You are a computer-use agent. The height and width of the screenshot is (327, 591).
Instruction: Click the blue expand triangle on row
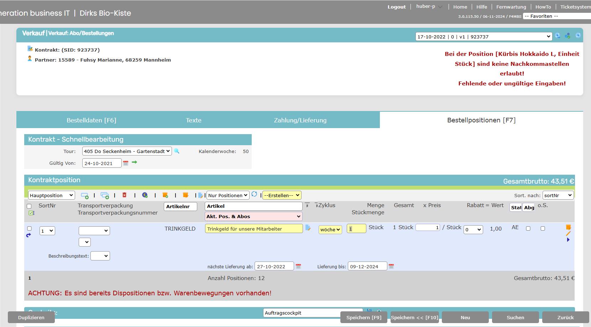click(x=568, y=240)
